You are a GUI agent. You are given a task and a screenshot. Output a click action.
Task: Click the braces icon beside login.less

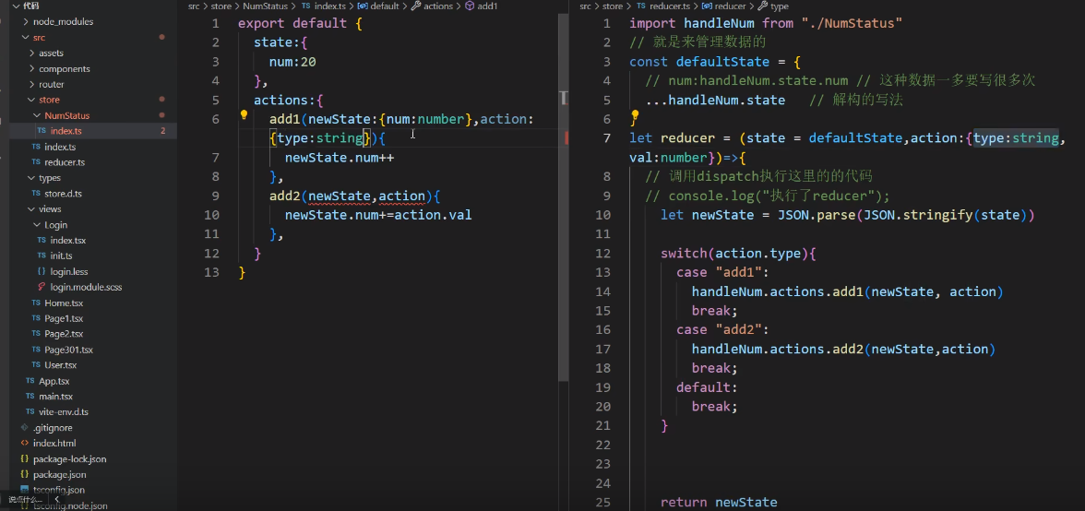(x=42, y=272)
